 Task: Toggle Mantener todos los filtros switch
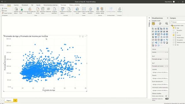pos(167,99)
